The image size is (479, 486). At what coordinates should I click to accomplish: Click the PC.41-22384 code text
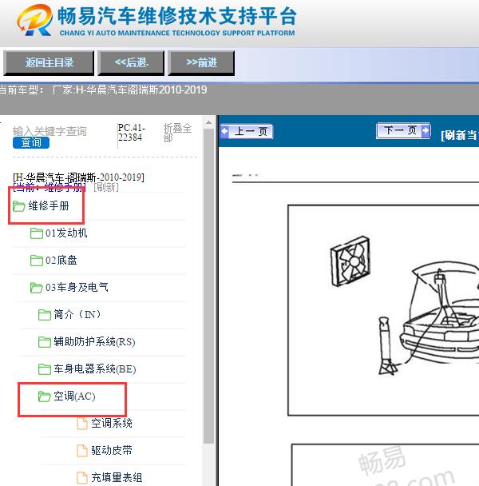(x=131, y=133)
